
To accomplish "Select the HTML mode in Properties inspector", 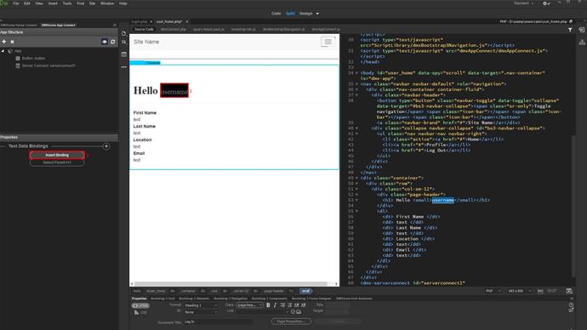I will click(140, 305).
